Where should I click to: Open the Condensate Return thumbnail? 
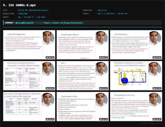point(82,45)
